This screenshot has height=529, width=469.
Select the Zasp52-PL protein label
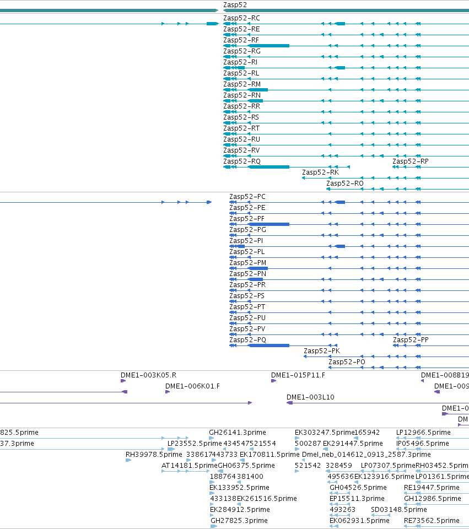[x=247, y=252]
